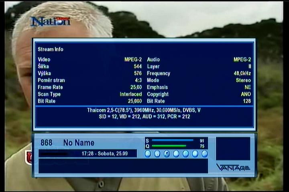289x192 pixels.
Task: Click the music note status icon
Action: 167,154
